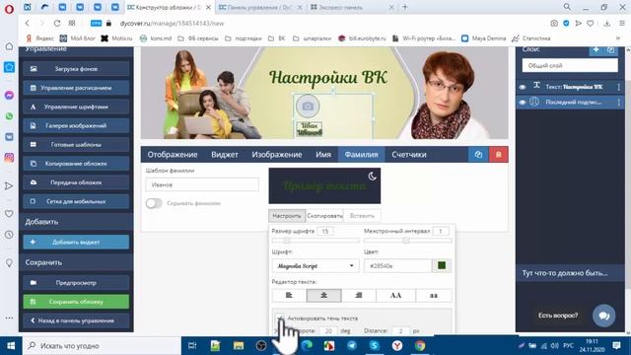Open a new browser tab
Viewport: 631px width, 355px height.
pyautogui.click(x=405, y=7)
